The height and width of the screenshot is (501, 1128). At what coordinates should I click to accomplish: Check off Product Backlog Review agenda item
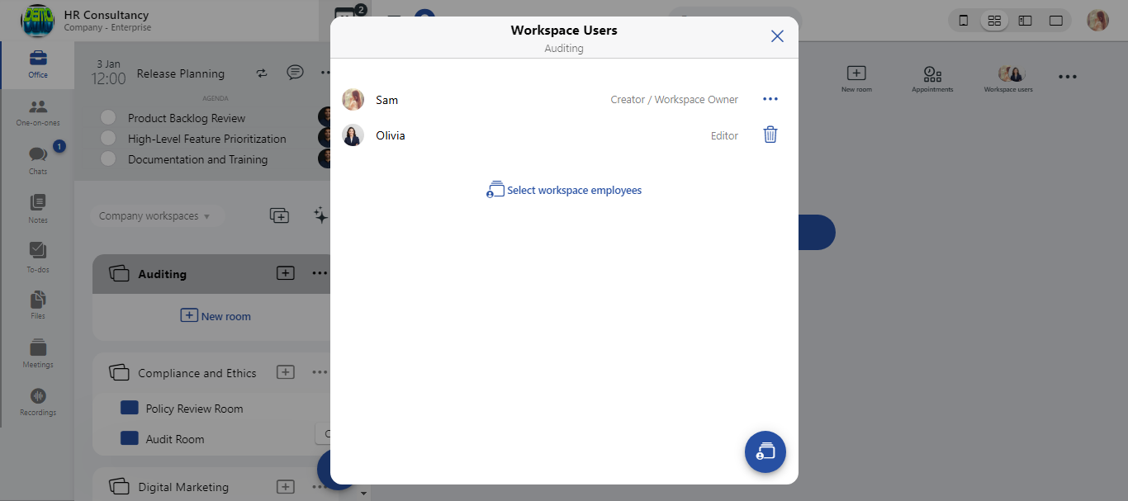tap(108, 118)
